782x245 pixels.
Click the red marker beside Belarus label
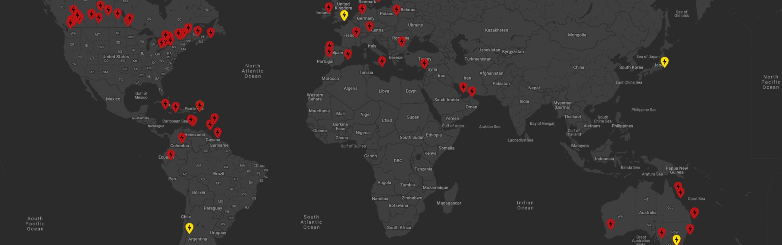396,9
